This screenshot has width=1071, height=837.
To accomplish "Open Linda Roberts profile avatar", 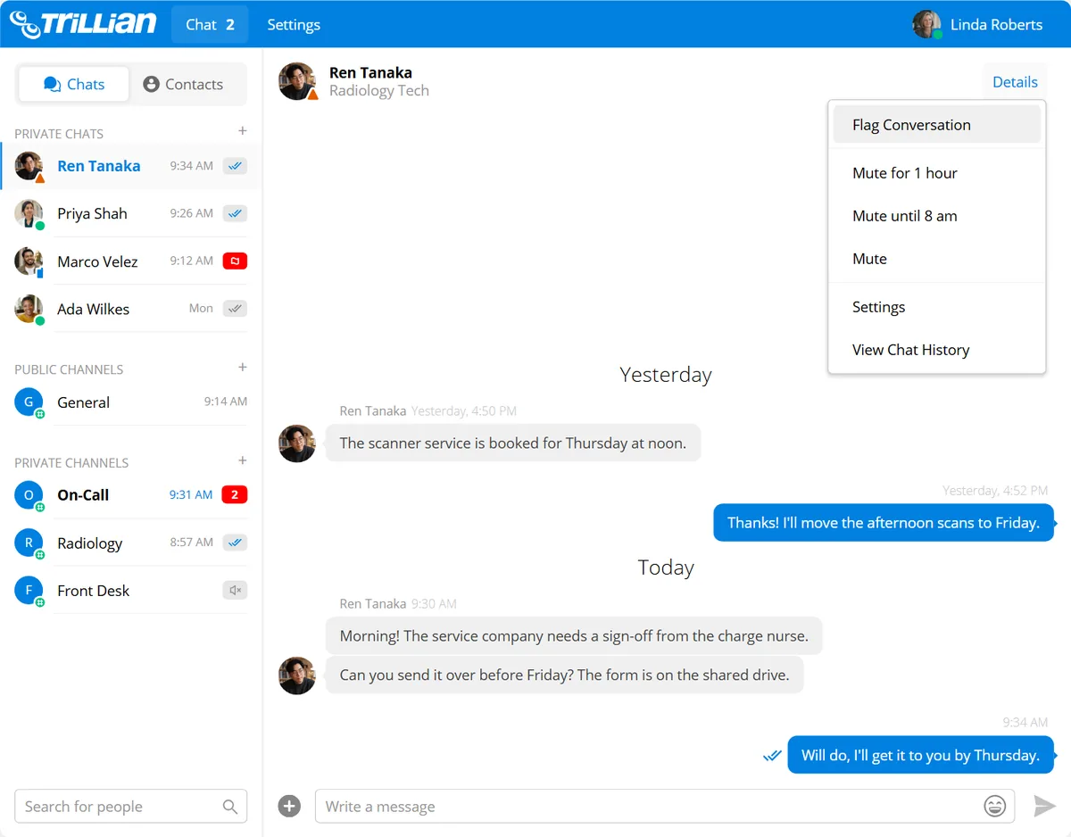I will click(x=926, y=24).
